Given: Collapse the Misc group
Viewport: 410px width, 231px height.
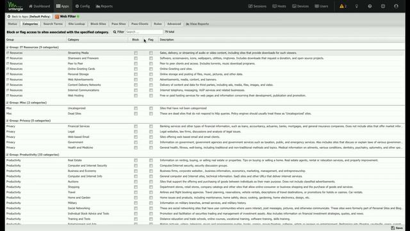Looking at the screenshot, I should 7,103.
